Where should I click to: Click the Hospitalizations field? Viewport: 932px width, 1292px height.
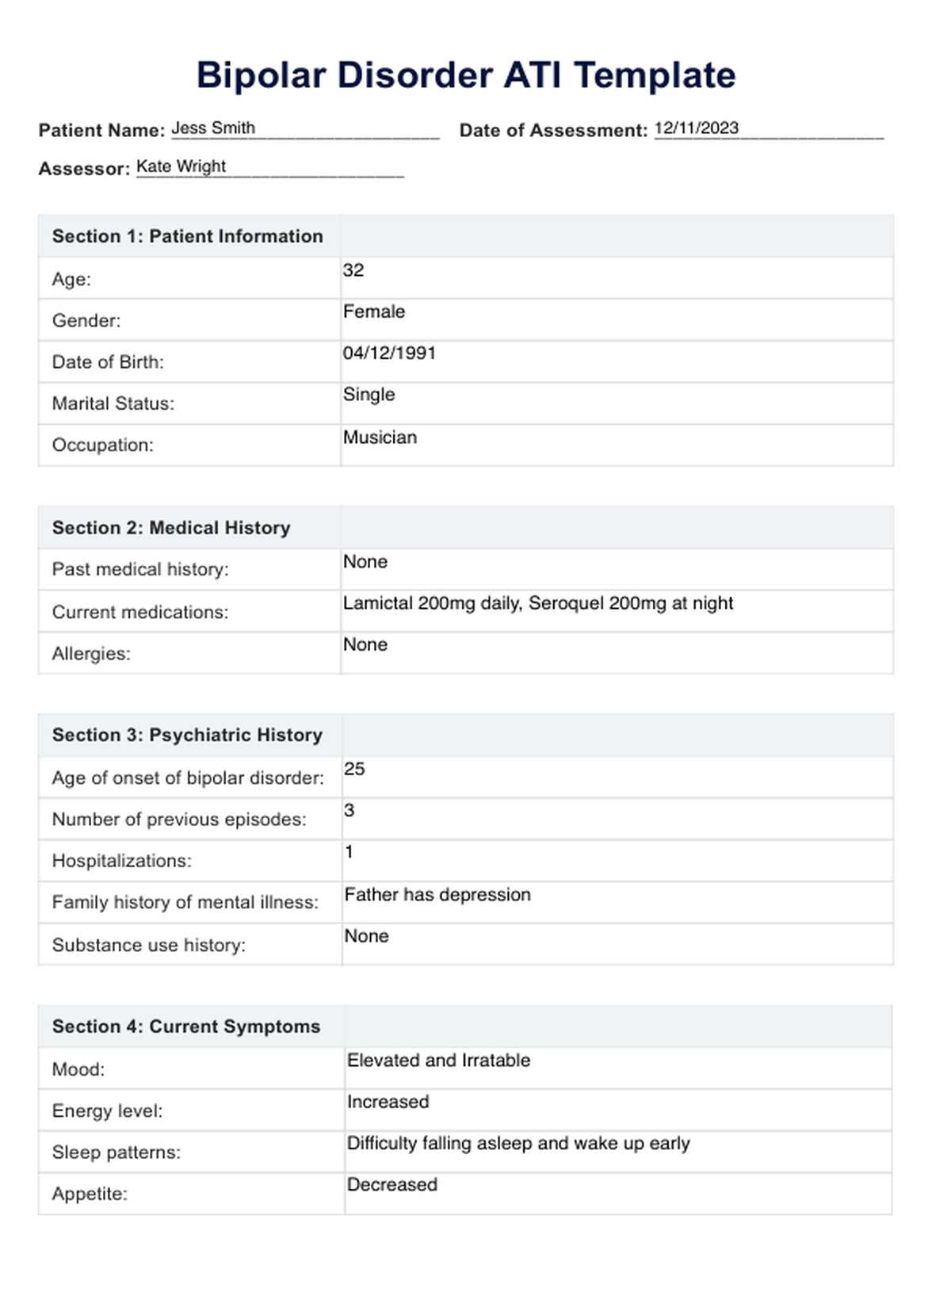(x=617, y=860)
